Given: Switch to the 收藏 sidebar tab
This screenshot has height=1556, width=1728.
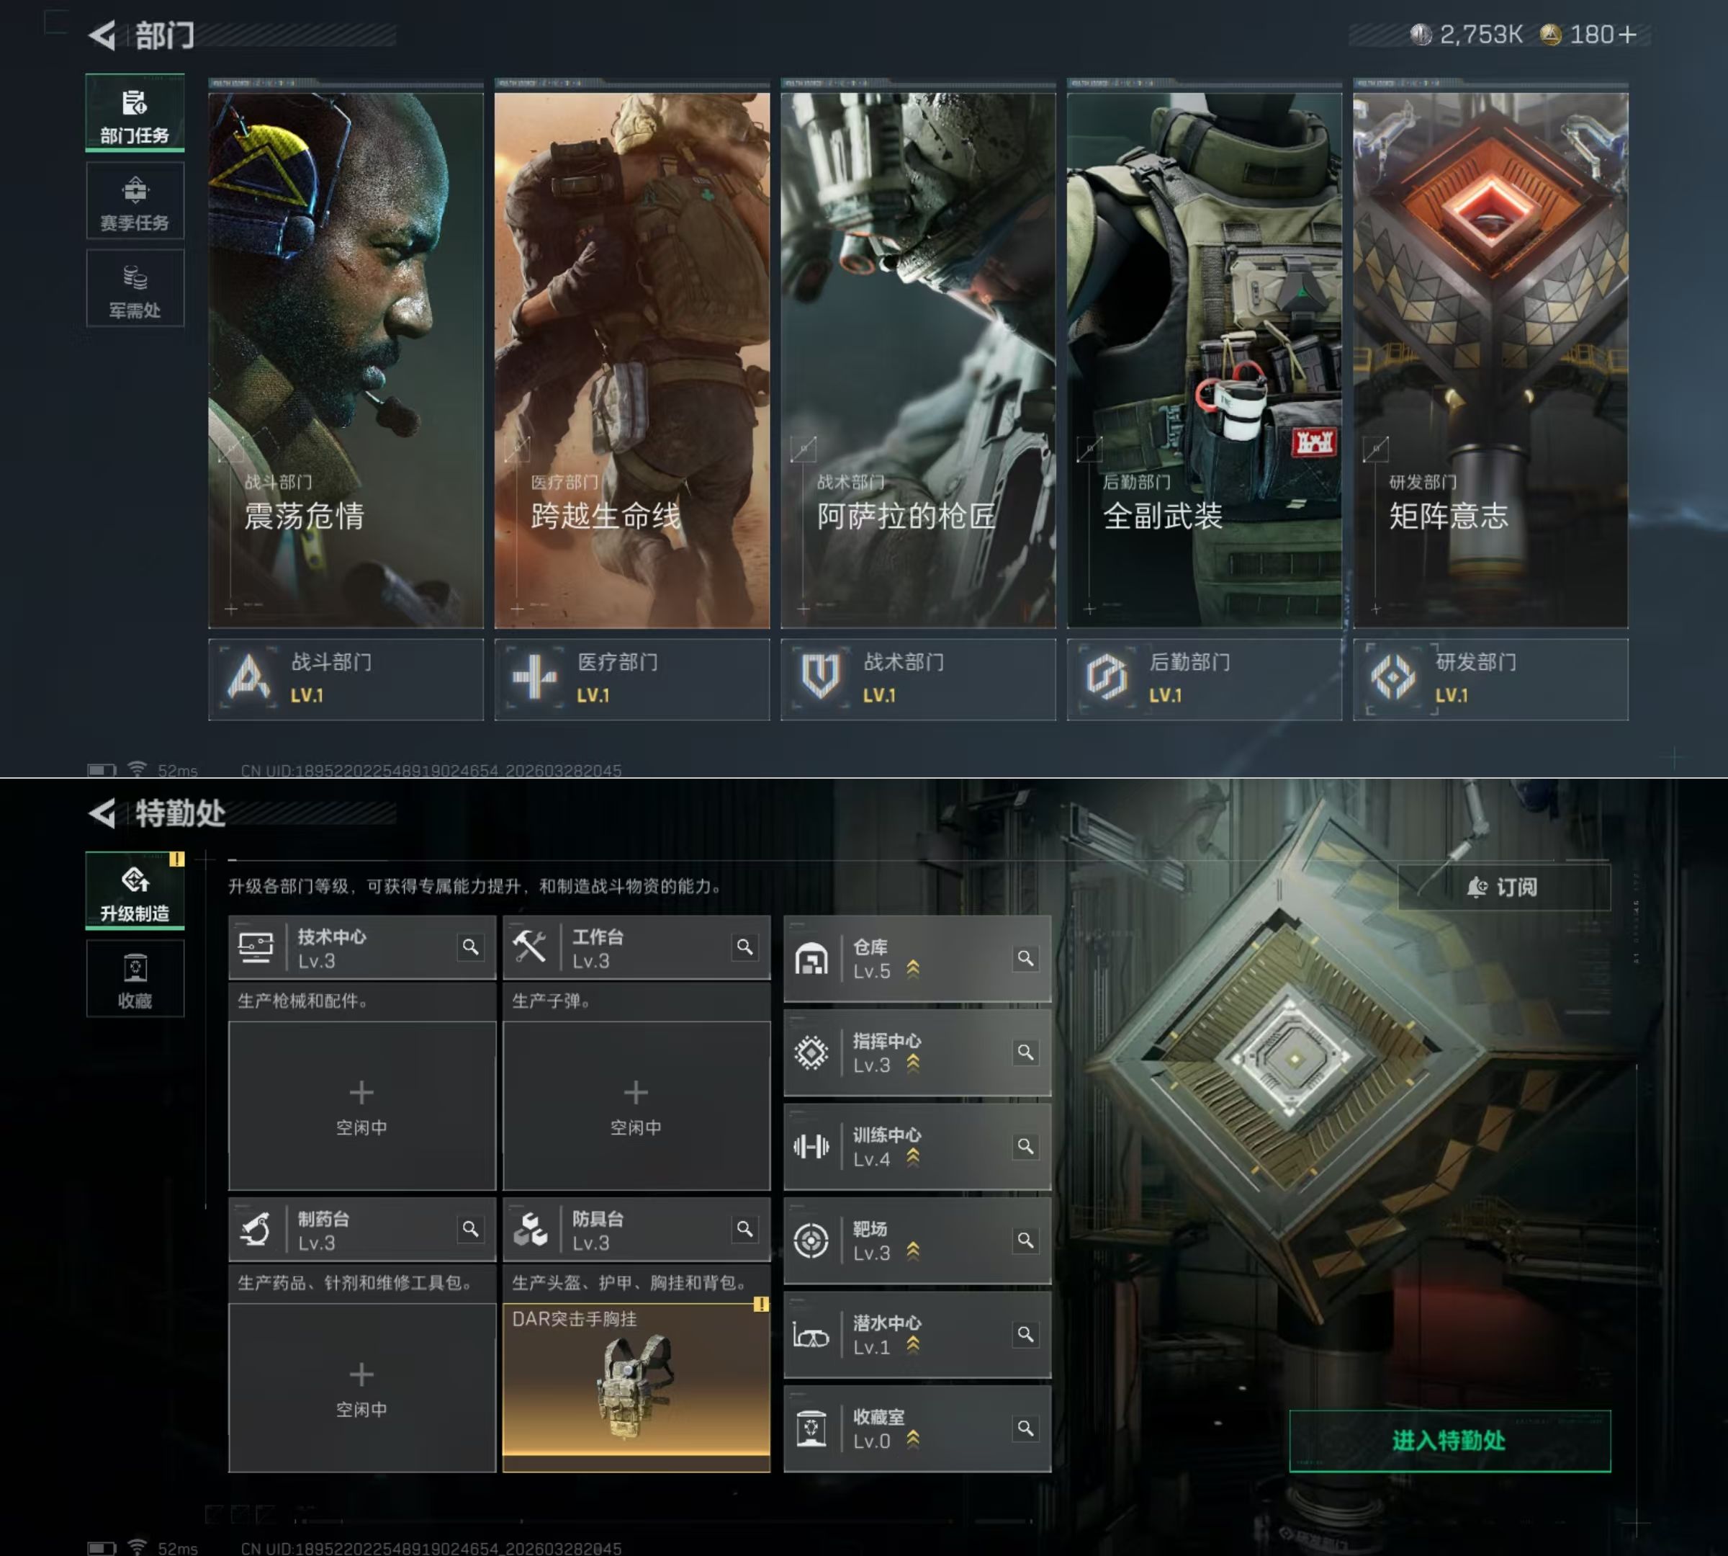Looking at the screenshot, I should coord(135,980).
